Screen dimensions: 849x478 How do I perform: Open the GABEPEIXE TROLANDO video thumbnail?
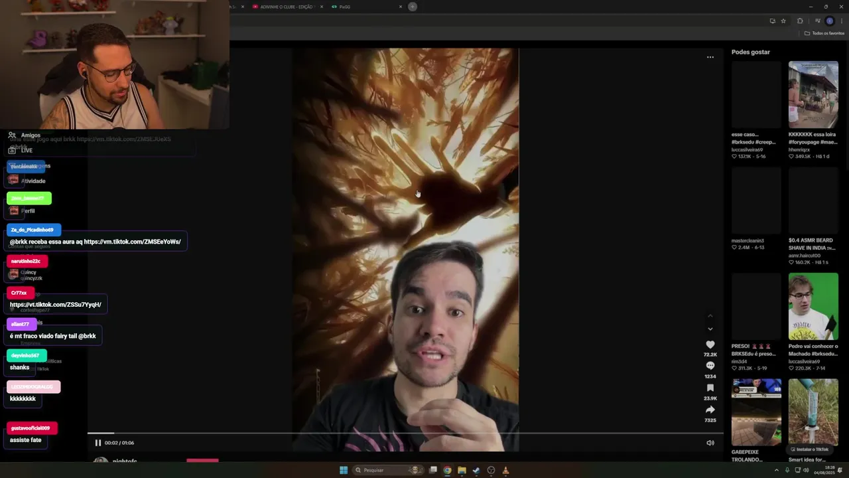click(756, 412)
